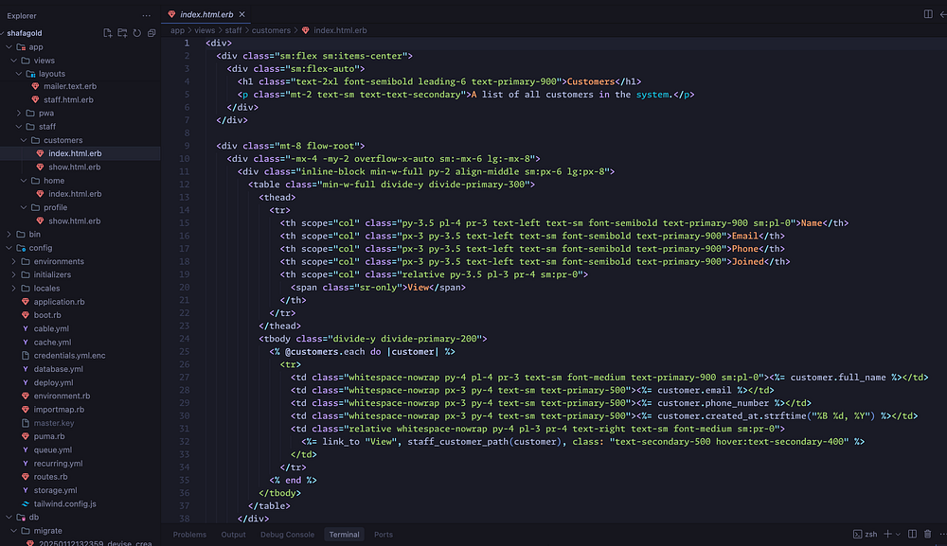
Task: Select the Ports panel tab
Action: (x=383, y=535)
